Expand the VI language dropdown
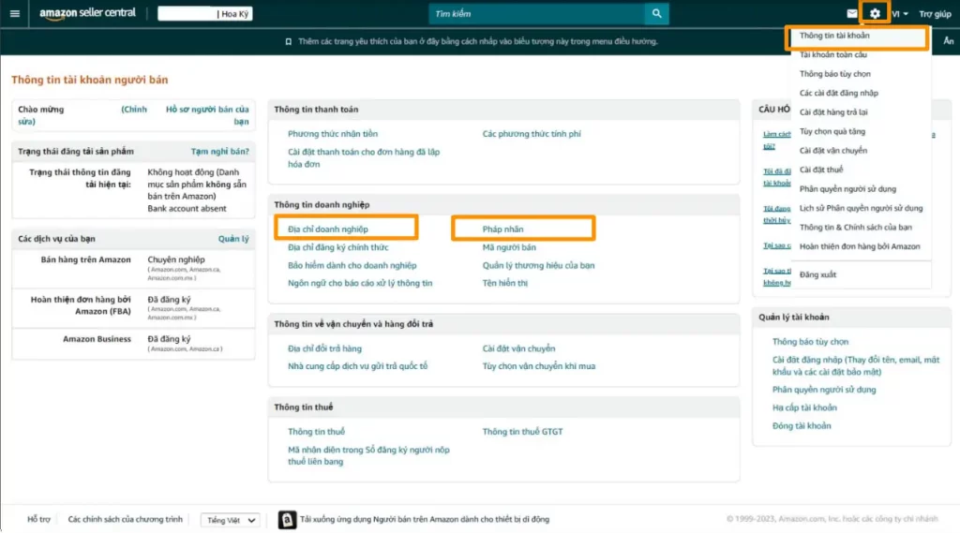The image size is (960, 533). (x=900, y=13)
